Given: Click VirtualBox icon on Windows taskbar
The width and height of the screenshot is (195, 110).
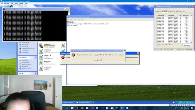Looking at the screenshot, I should click(122, 108).
